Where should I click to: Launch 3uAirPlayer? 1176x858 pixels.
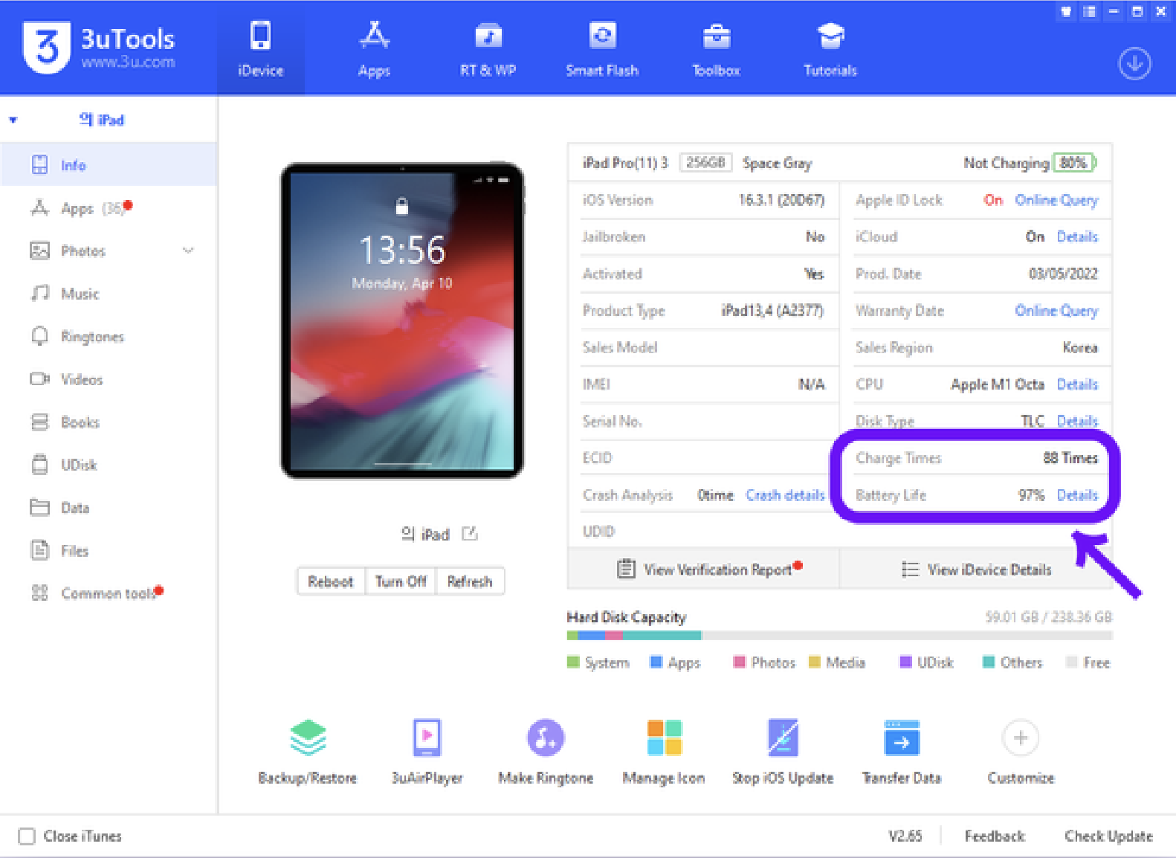coord(427,751)
